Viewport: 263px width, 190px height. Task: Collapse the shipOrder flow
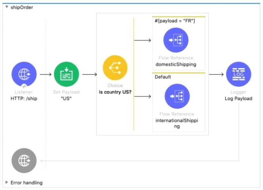pyautogui.click(x=7, y=7)
